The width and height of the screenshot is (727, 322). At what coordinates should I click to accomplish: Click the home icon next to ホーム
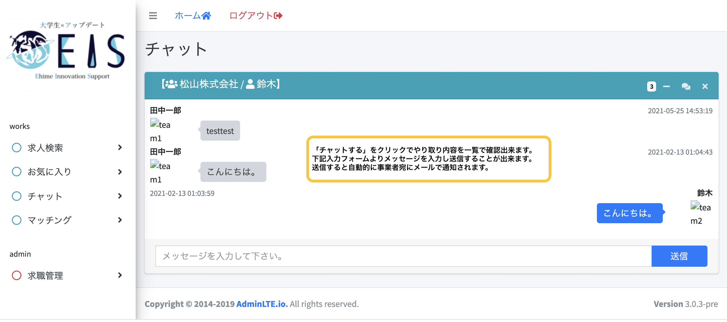pyautogui.click(x=206, y=16)
